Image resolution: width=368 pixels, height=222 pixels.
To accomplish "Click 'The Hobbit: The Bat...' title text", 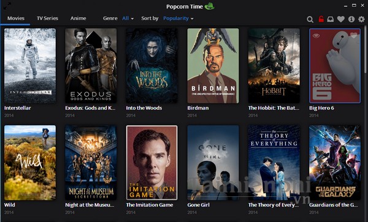I will 274,108.
